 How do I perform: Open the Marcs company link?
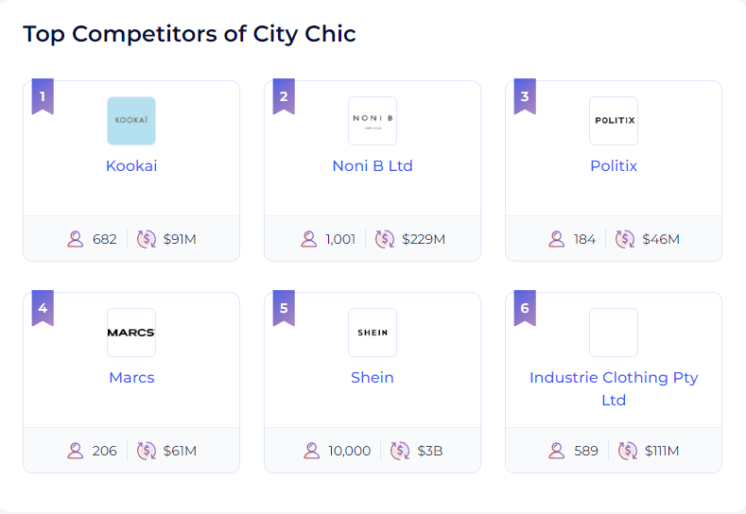point(131,377)
